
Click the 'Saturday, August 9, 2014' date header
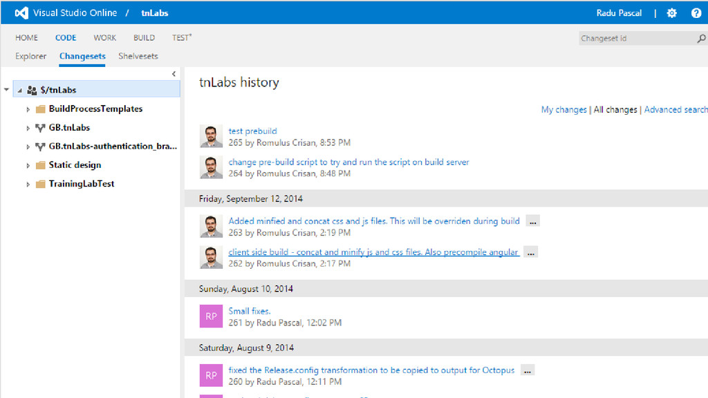point(246,348)
